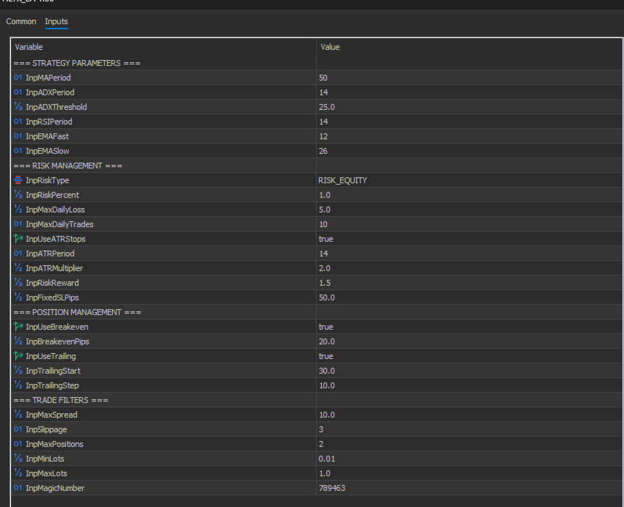This screenshot has height=507, width=624.
Task: Click the boolean icon beside InpUseATRStops
Action: (18, 239)
